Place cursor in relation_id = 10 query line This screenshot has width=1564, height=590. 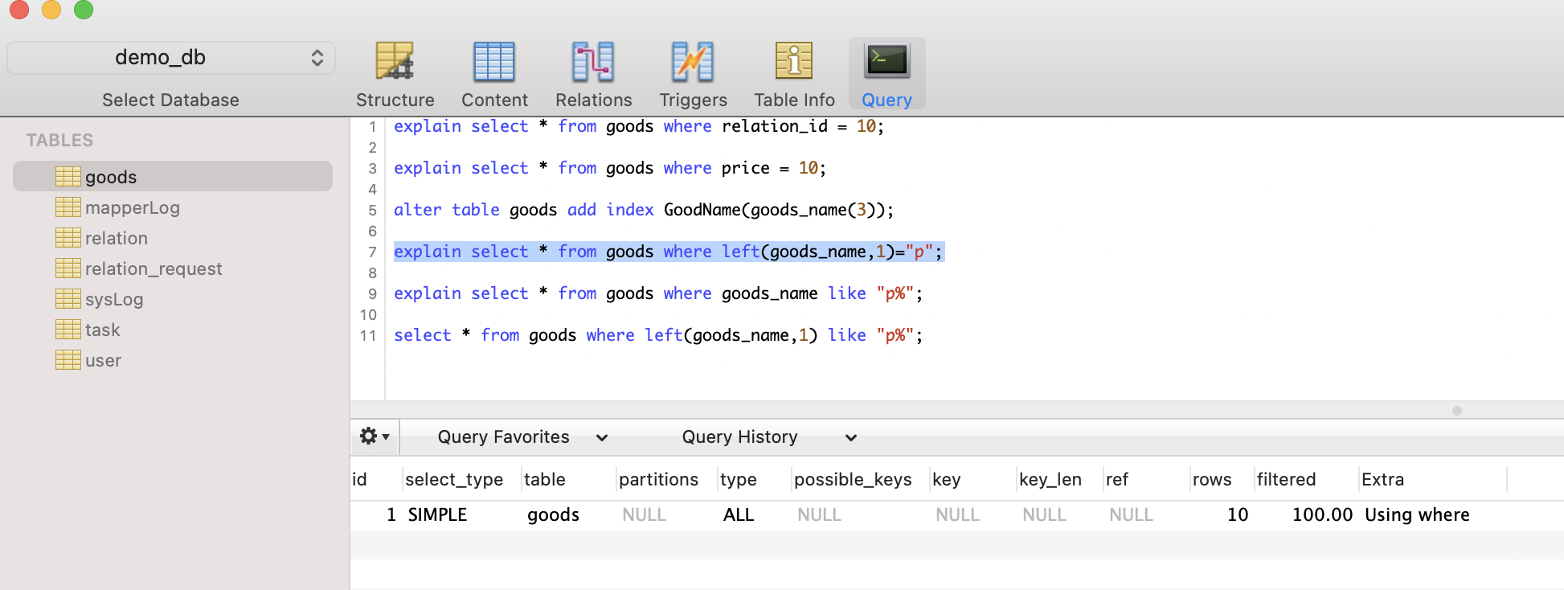pos(639,126)
